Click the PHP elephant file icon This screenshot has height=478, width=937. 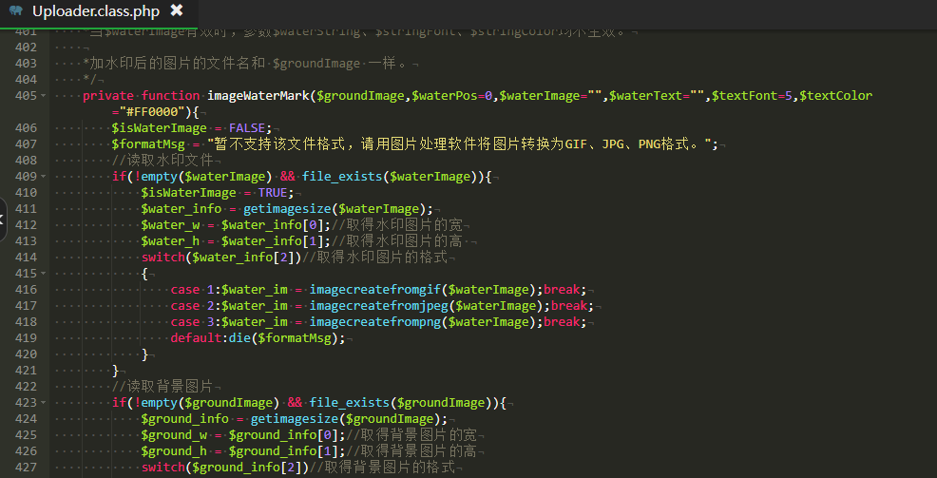click(x=16, y=10)
